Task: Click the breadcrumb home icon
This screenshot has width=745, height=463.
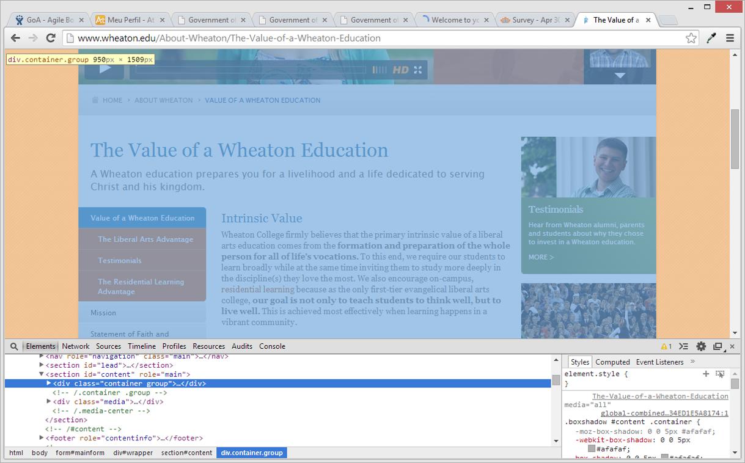Action: (95, 100)
